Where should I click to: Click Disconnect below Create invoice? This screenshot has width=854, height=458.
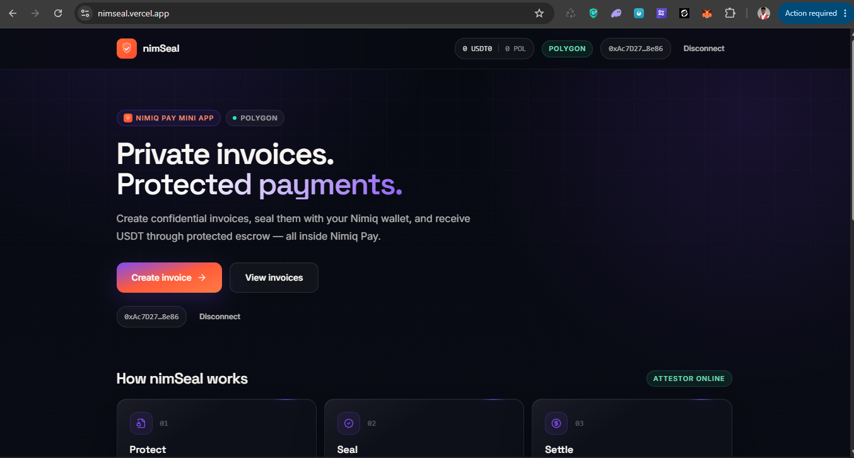click(219, 317)
